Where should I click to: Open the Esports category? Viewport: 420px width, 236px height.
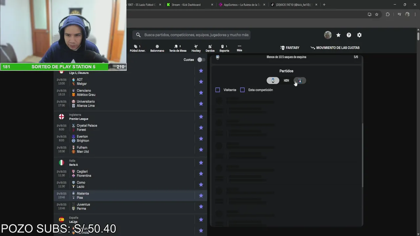[x=224, y=49]
